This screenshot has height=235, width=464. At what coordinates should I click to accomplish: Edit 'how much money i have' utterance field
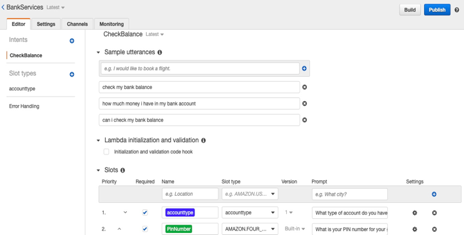[199, 104]
